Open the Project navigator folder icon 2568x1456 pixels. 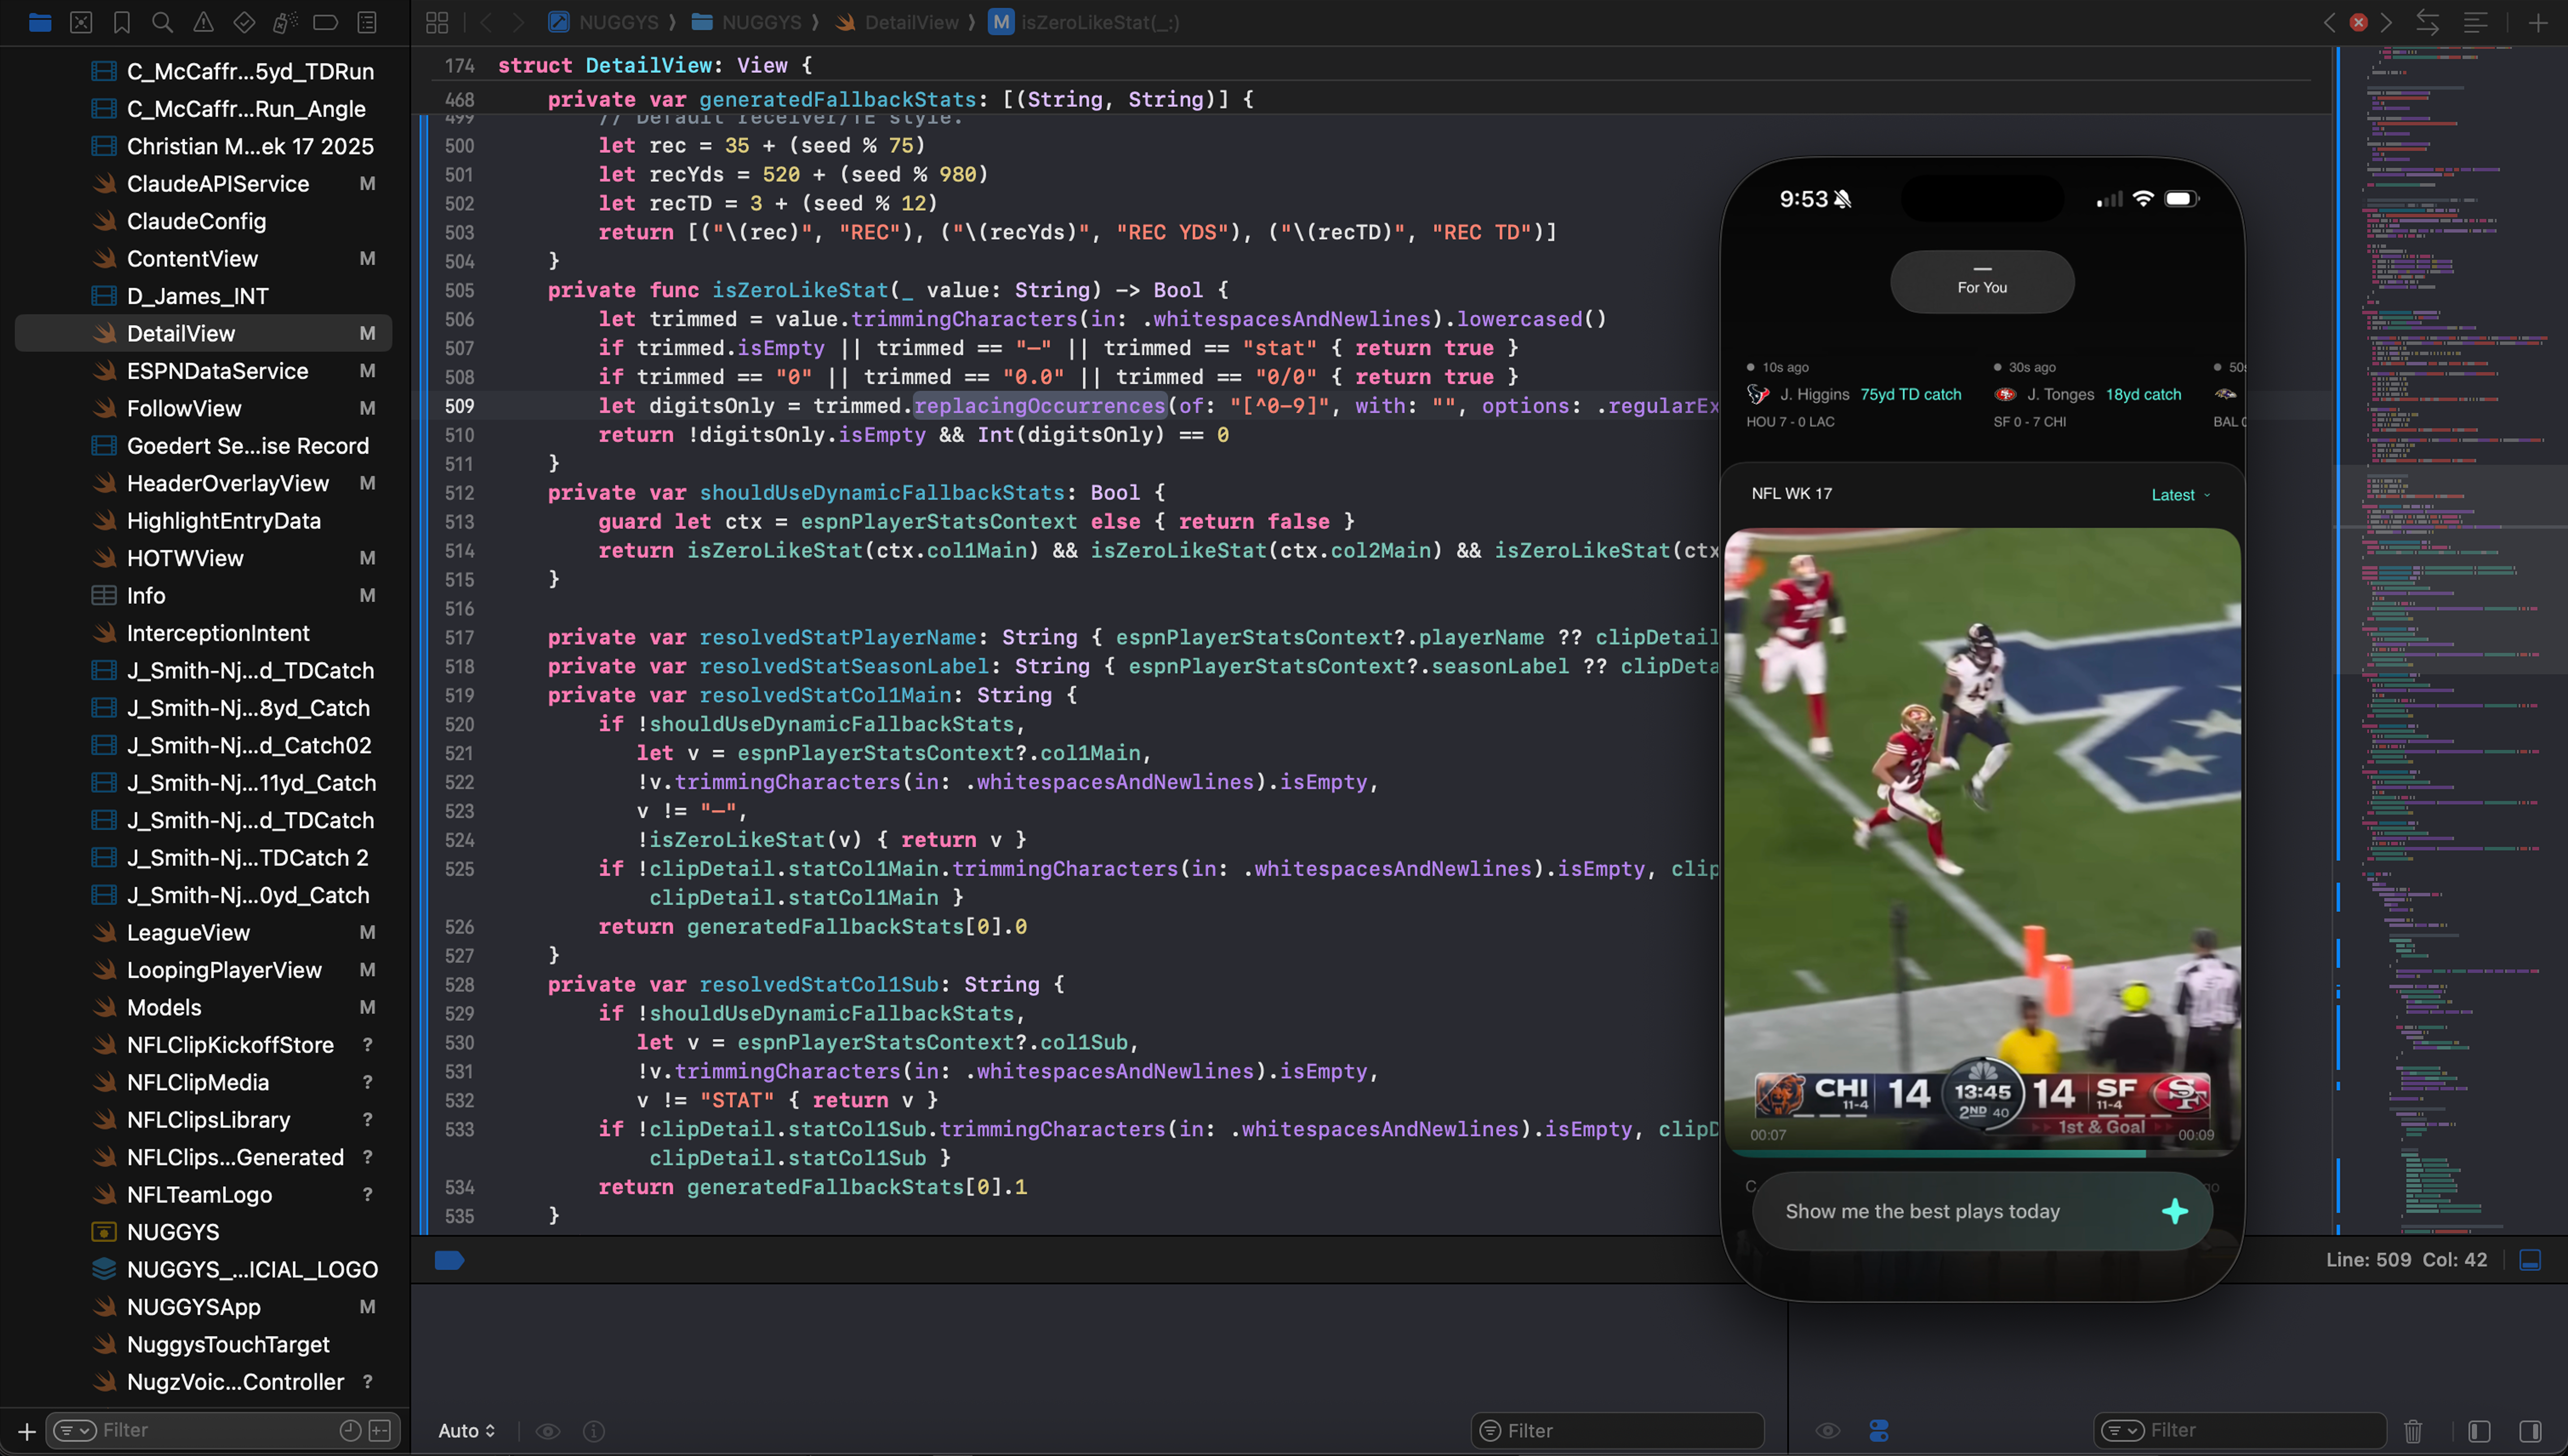pyautogui.click(x=40, y=22)
